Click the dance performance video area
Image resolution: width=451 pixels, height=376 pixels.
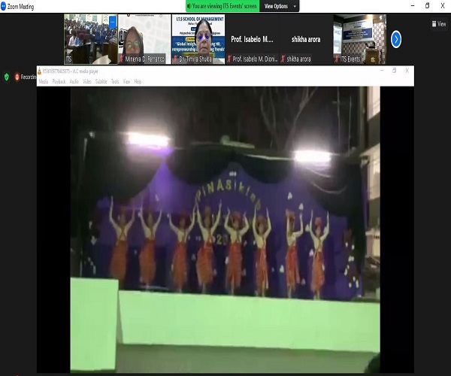point(225,229)
